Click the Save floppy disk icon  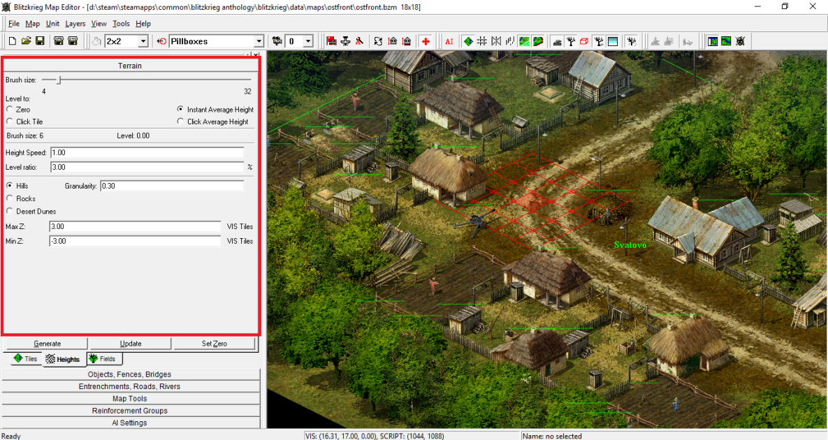(x=40, y=41)
